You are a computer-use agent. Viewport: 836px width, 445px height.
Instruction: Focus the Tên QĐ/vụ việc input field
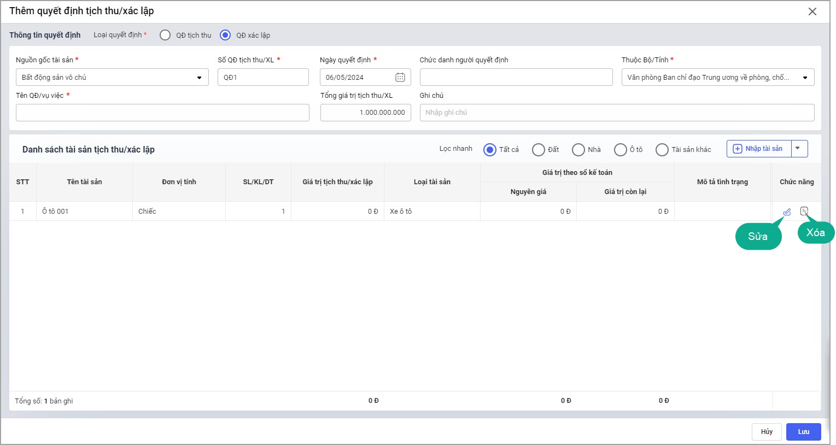162,113
